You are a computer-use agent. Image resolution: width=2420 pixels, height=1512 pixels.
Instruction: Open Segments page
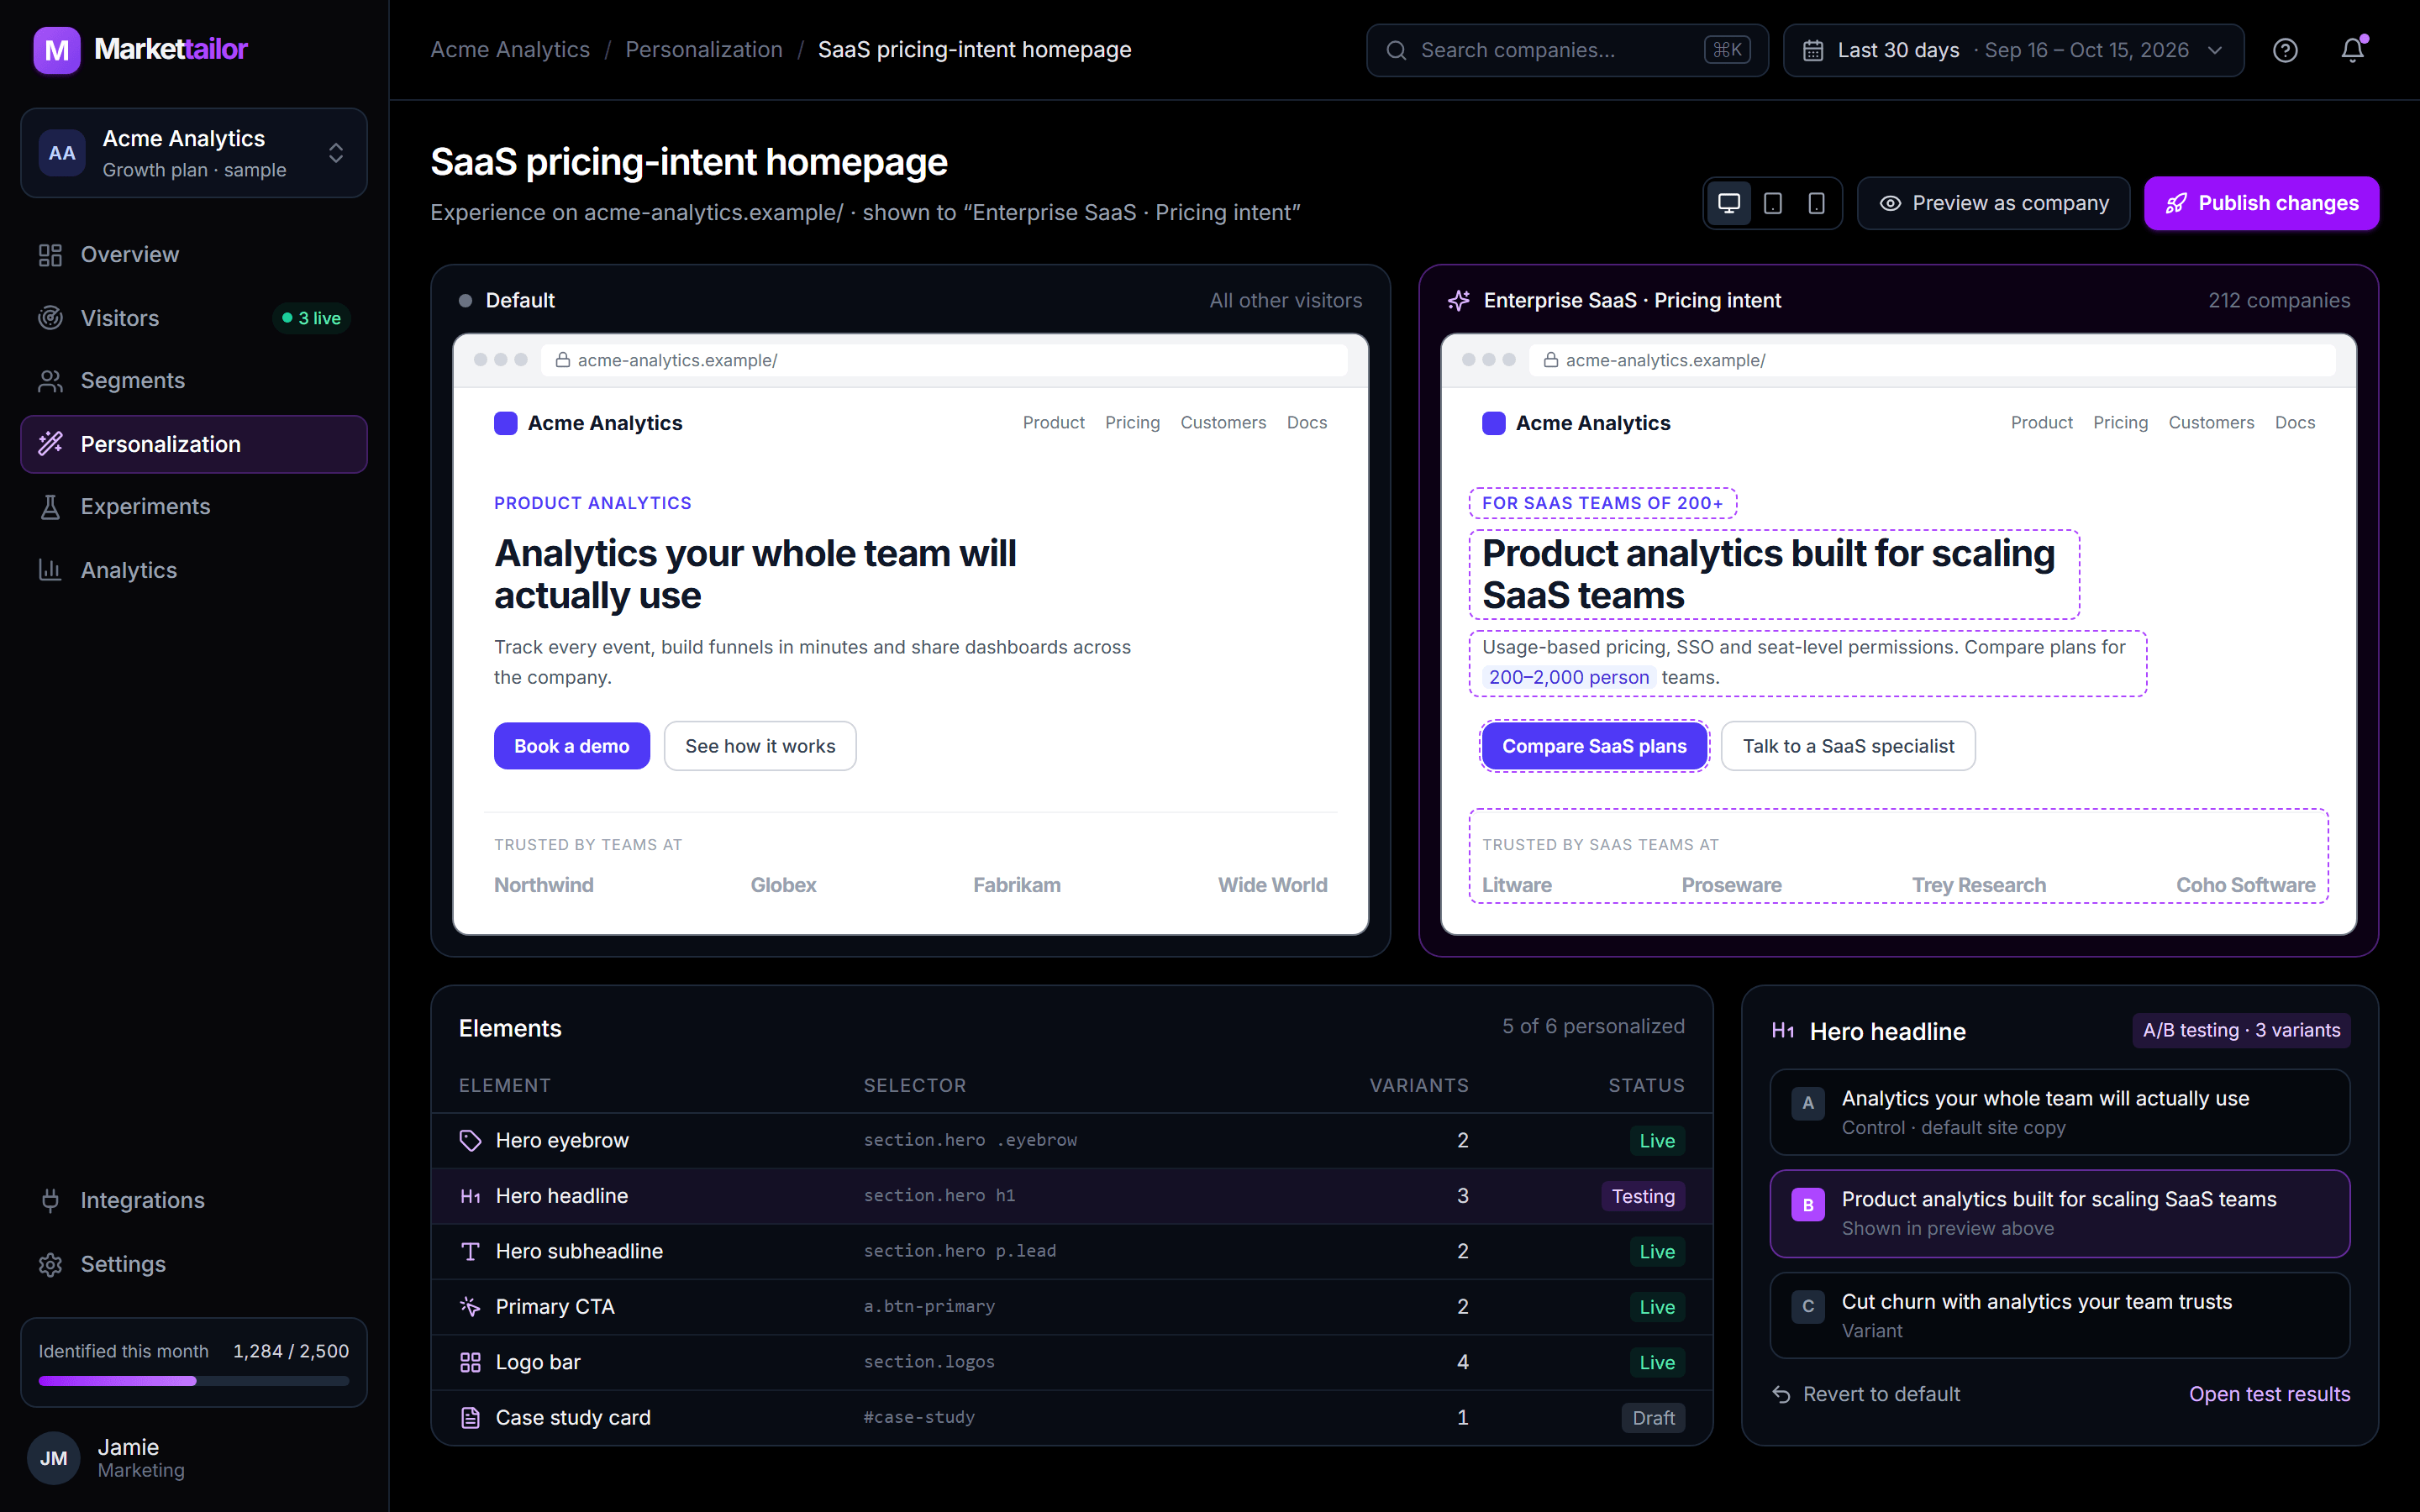pyautogui.click(x=194, y=381)
